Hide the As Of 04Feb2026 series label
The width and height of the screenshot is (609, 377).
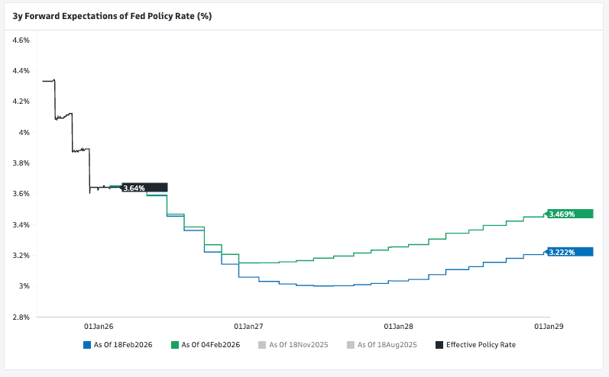[210, 345]
